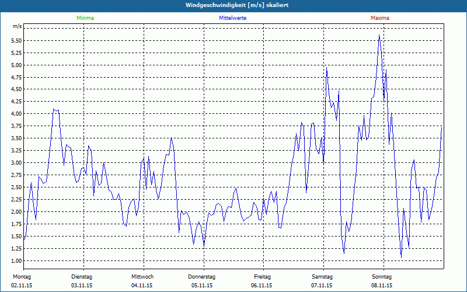
Task: Click the 5,50 y-axis value
Action: coord(17,40)
